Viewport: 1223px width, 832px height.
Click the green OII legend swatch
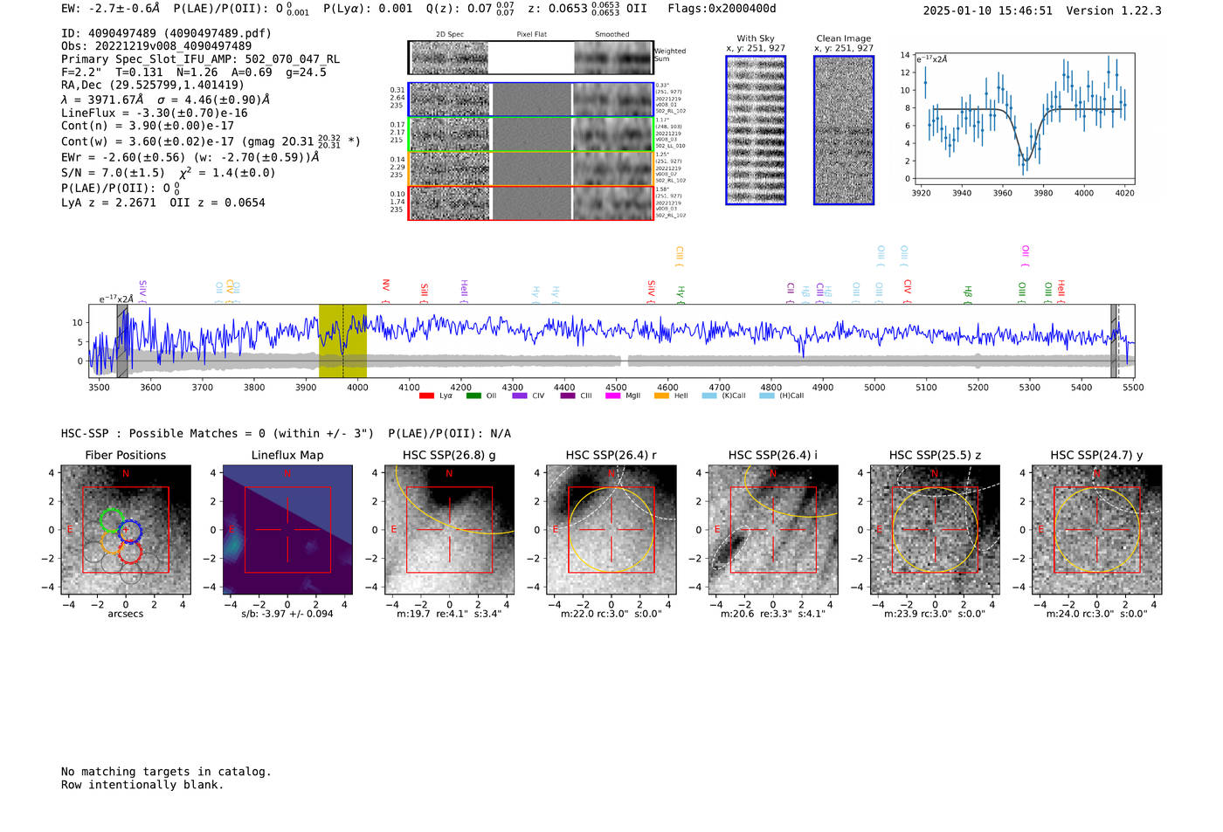(473, 396)
